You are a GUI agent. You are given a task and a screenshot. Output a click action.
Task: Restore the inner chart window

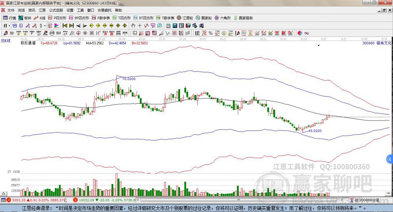384,10
